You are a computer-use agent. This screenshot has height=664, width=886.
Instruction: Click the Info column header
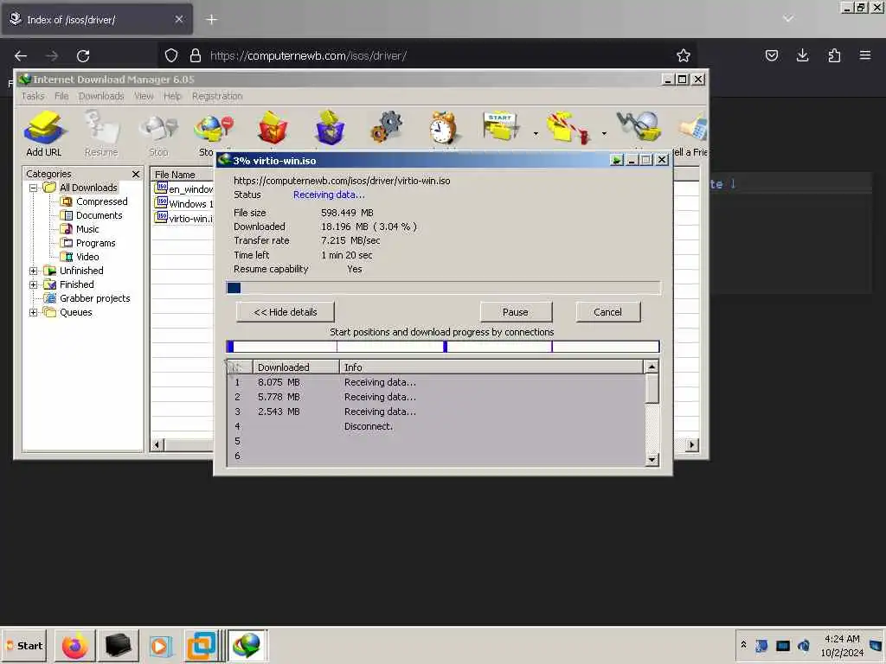pyautogui.click(x=491, y=367)
